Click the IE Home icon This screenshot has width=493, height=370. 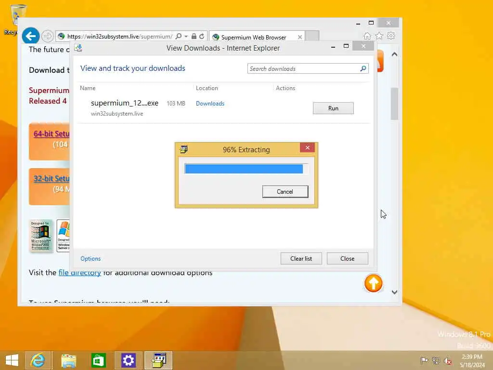tap(367, 36)
